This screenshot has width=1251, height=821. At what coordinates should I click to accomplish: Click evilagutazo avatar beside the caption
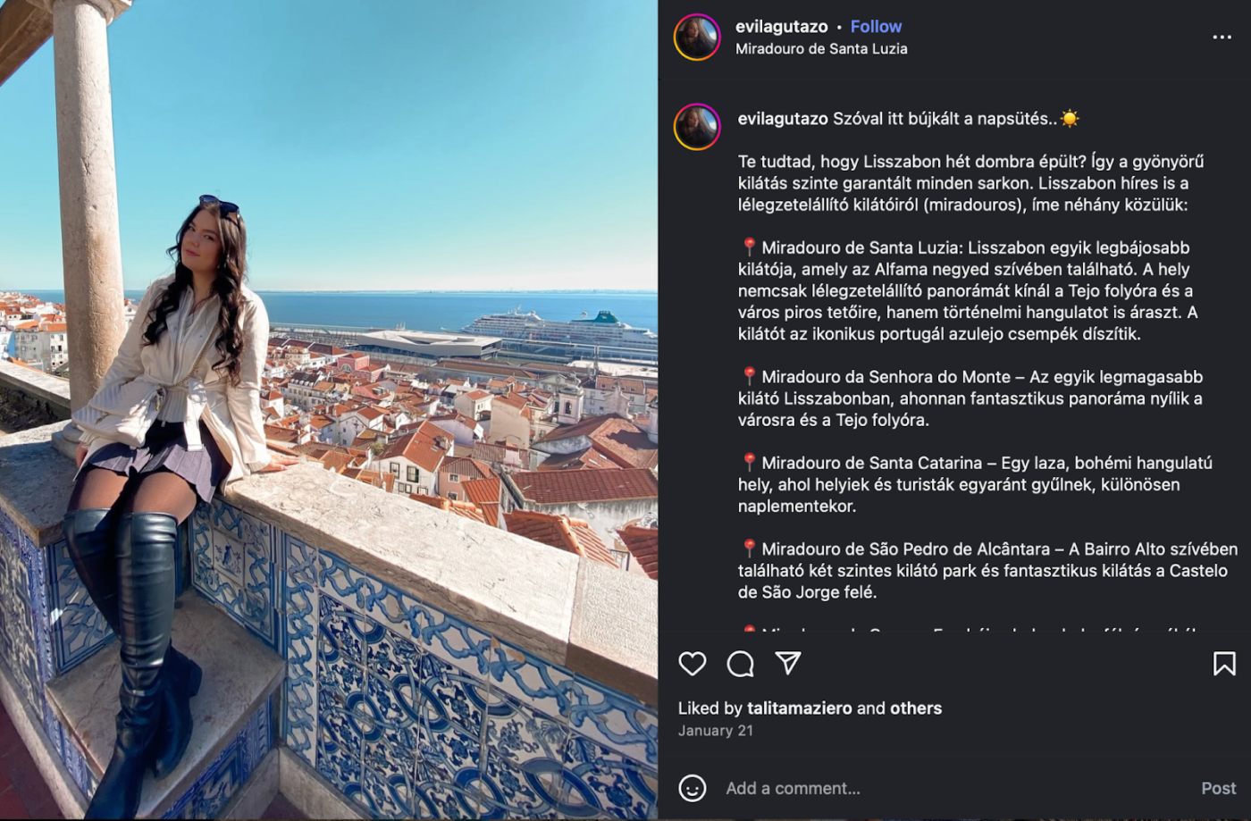[697, 126]
